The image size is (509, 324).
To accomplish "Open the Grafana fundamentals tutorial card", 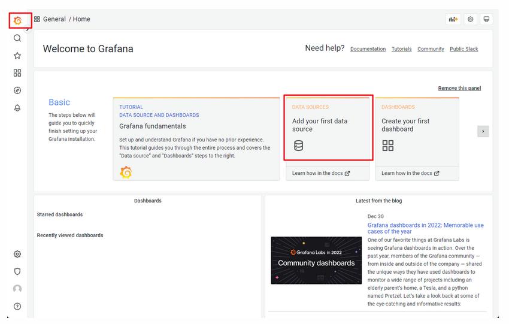I will (196, 139).
